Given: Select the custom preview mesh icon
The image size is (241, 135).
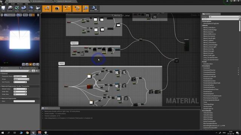Looking at the screenshot, I should pos(38,64).
